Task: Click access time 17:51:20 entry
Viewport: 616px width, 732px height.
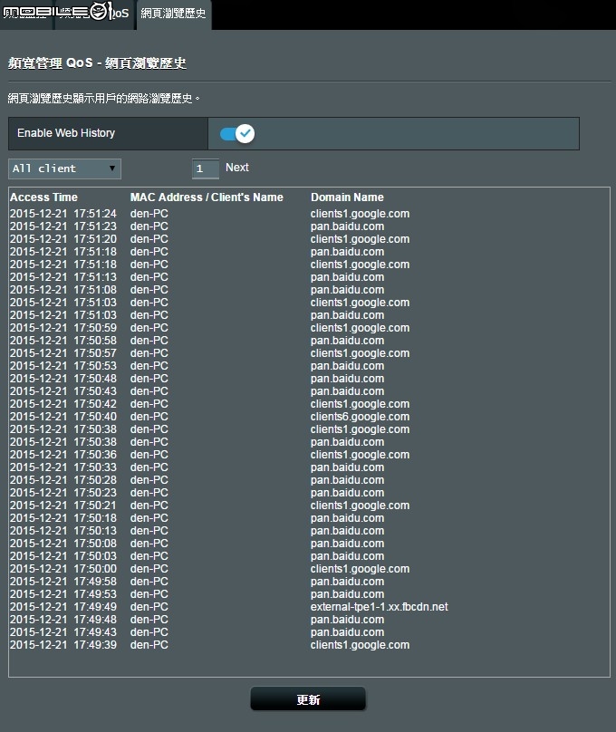Action: click(x=63, y=239)
